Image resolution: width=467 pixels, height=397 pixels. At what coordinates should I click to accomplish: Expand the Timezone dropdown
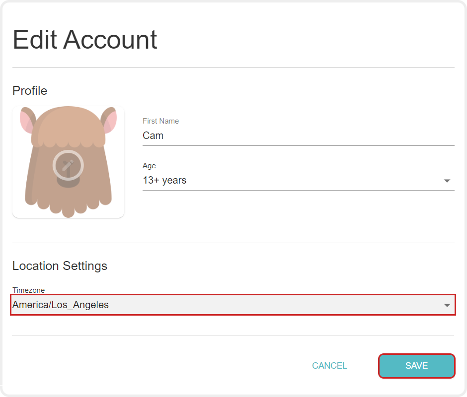click(x=233, y=305)
